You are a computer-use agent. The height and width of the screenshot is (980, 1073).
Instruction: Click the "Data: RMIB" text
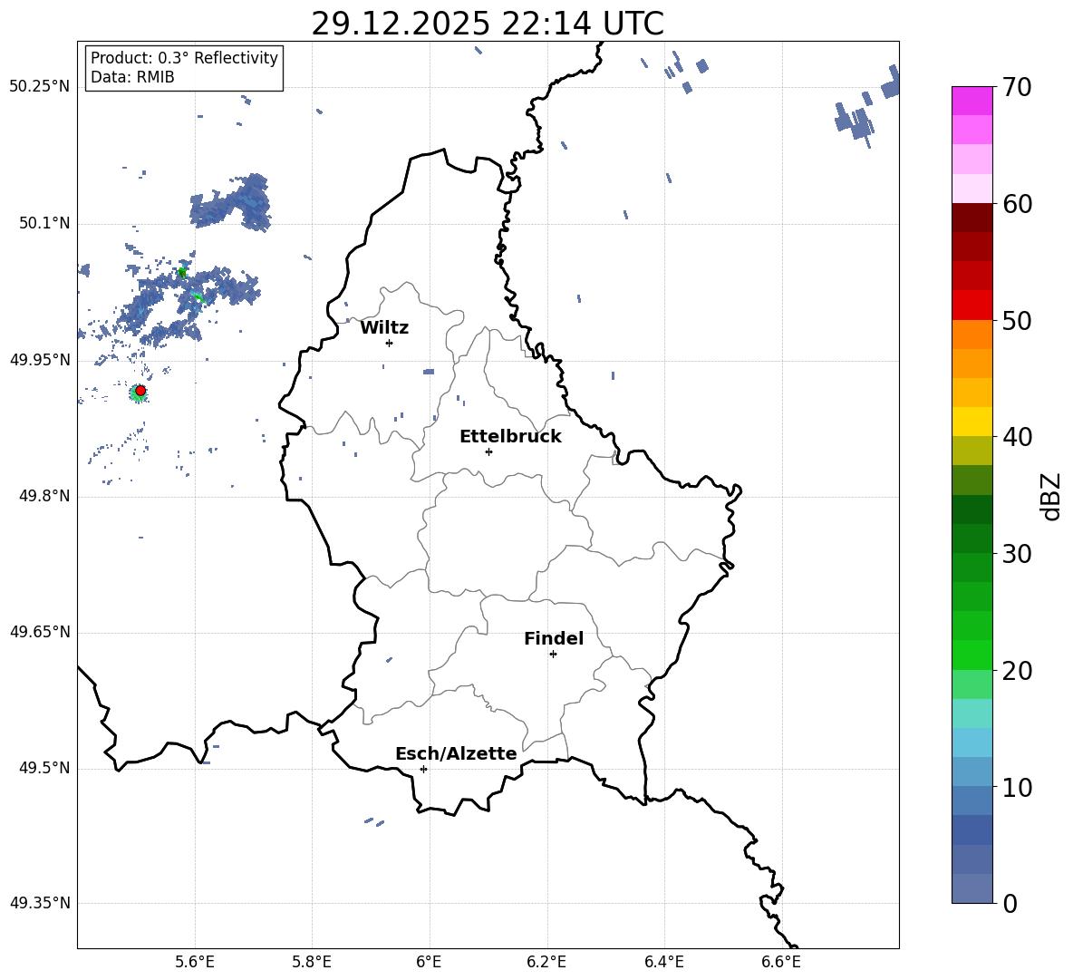[132, 77]
